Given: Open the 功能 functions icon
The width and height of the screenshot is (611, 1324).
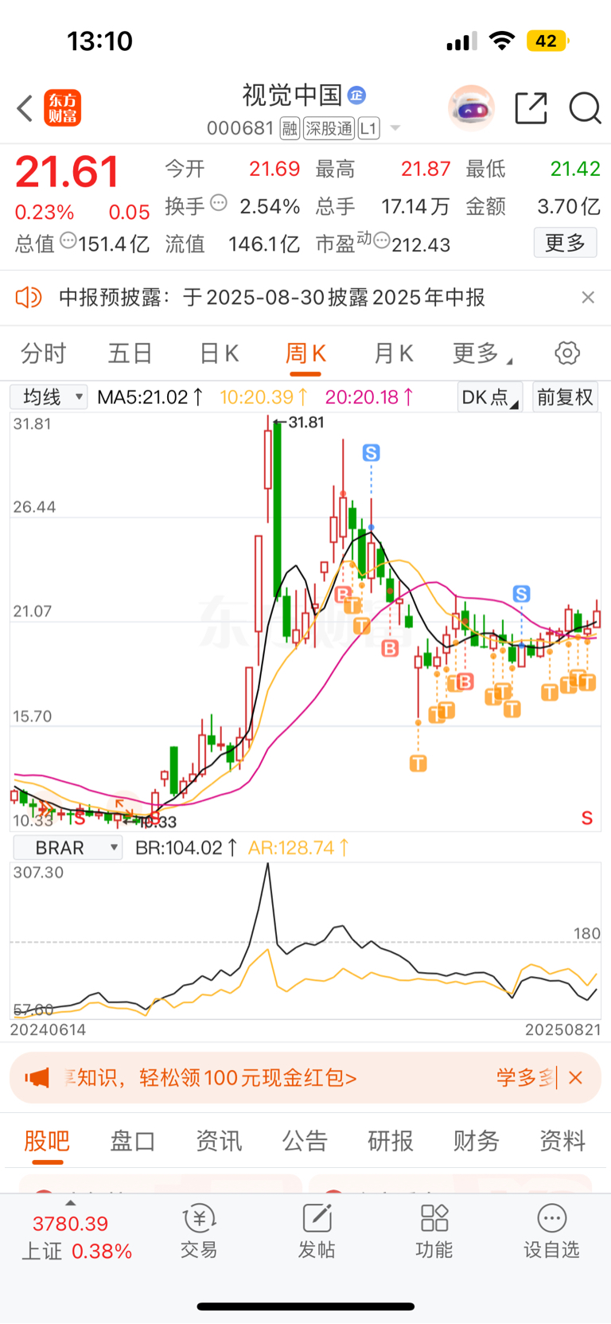Looking at the screenshot, I should (x=434, y=1232).
